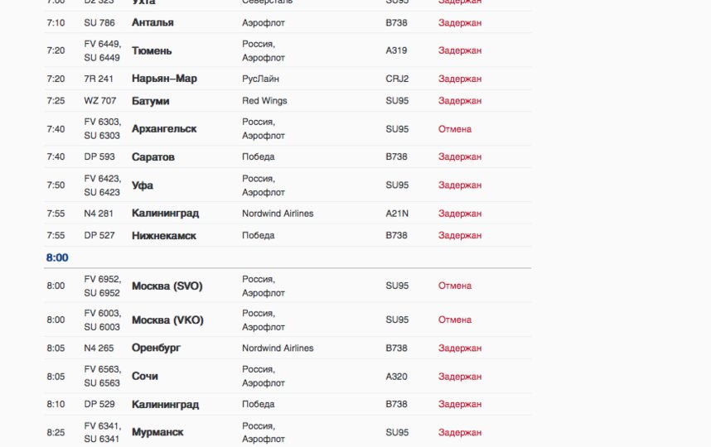Image resolution: width=711 pixels, height=447 pixels.
Task: Click the Уфа destination link
Action: point(143,185)
